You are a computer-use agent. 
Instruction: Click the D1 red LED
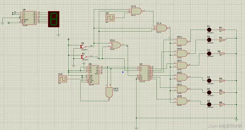coord(209,30)
